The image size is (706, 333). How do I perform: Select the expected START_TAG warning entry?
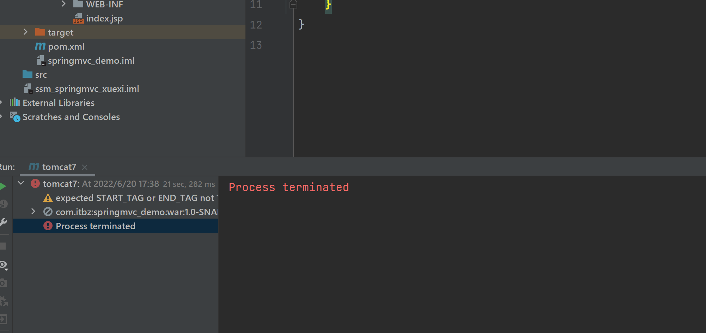[135, 198]
